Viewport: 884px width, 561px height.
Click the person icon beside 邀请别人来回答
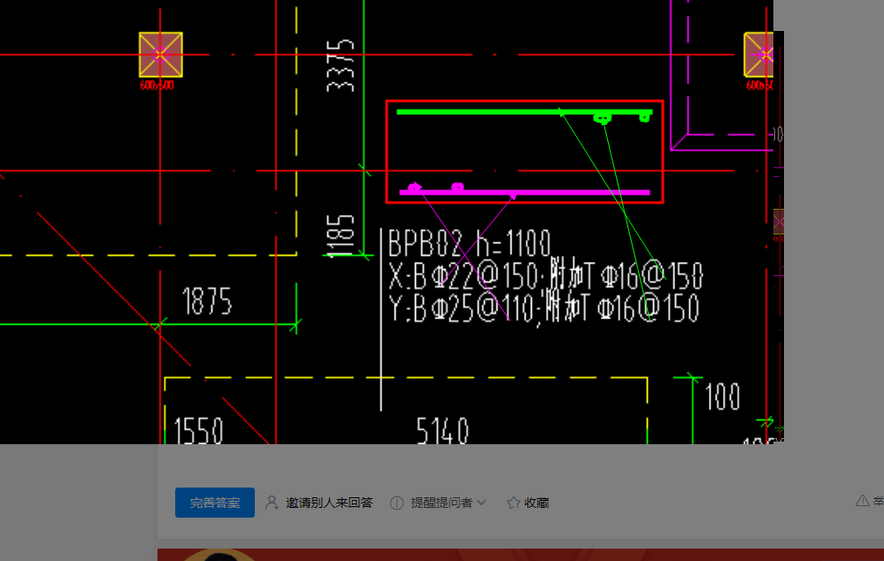(x=272, y=503)
